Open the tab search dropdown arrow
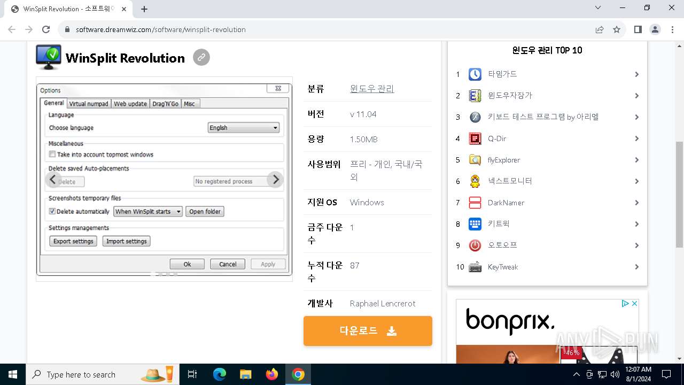 [x=598, y=8]
